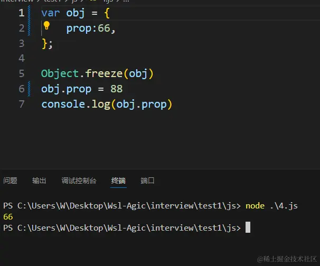
Task: Click the terminal cursor at last prompt
Action: click(248, 227)
